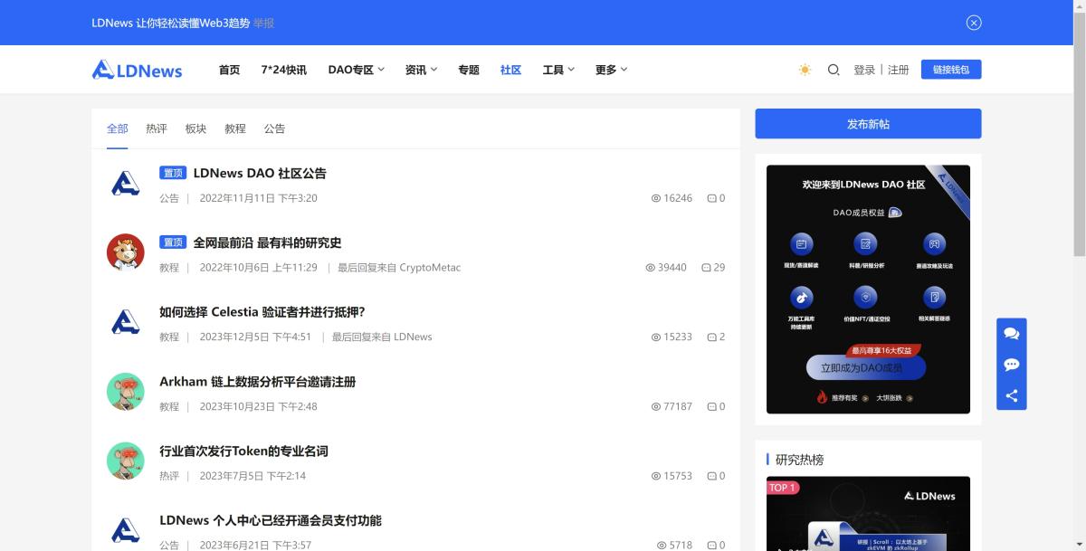
Task: Click the LDNews logo
Action: pos(136,70)
